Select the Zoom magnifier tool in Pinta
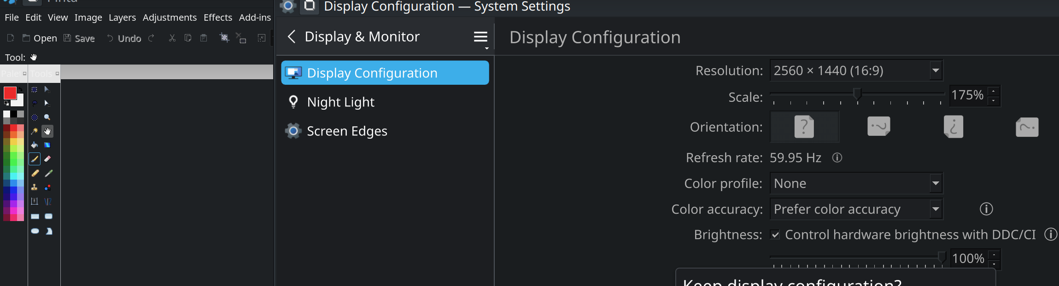 [47, 117]
